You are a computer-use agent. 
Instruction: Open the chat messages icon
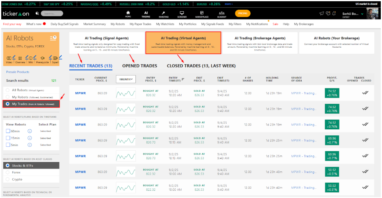click(328, 13)
